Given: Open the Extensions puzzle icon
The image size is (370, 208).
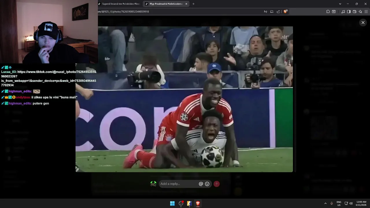Looking at the screenshot, I should coord(328,12).
